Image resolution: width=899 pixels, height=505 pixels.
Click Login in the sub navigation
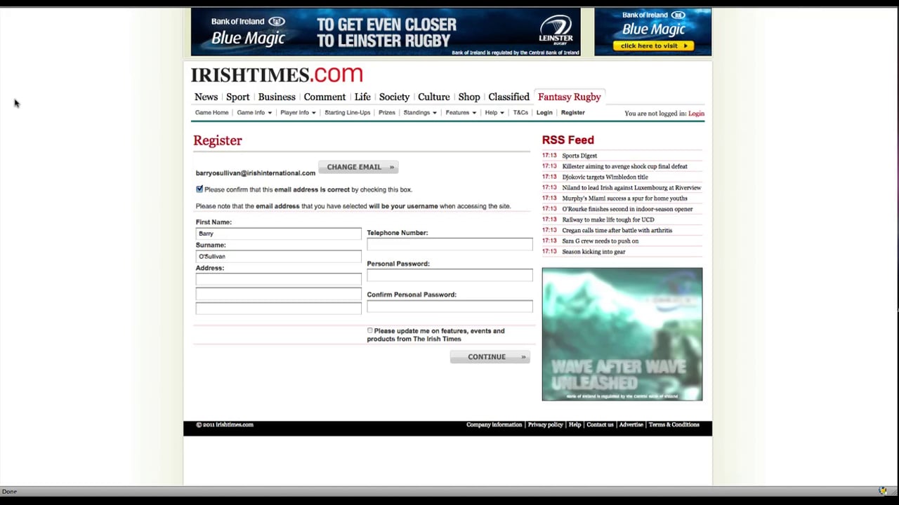(x=544, y=112)
